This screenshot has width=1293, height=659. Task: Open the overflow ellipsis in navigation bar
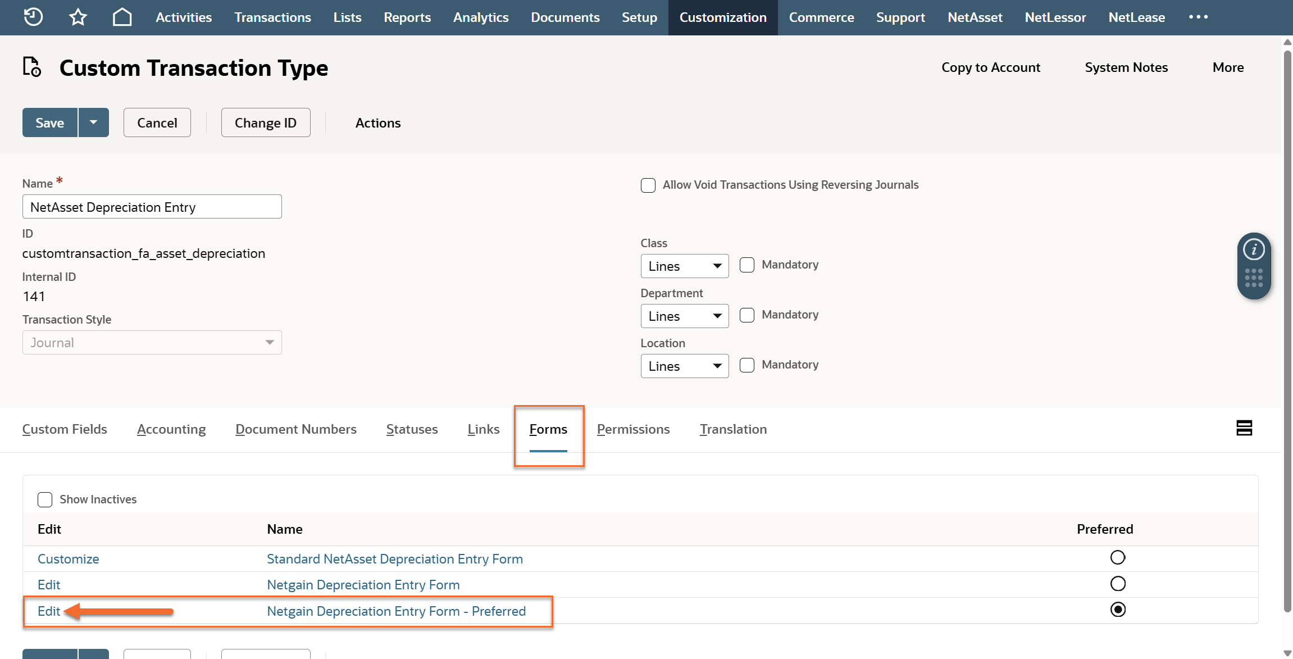[1198, 17]
